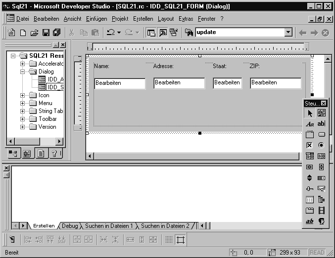Select the Rich Edit 'ab' control tool
Viewport: 335px width, 258px height.
coord(310,221)
